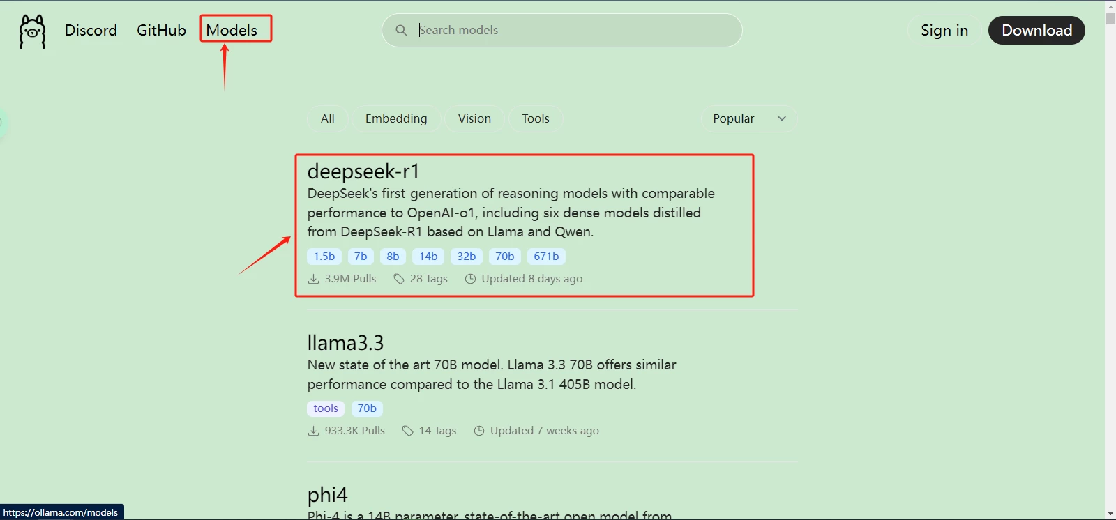The image size is (1116, 520).
Task: Open the Models nav item
Action: click(232, 30)
